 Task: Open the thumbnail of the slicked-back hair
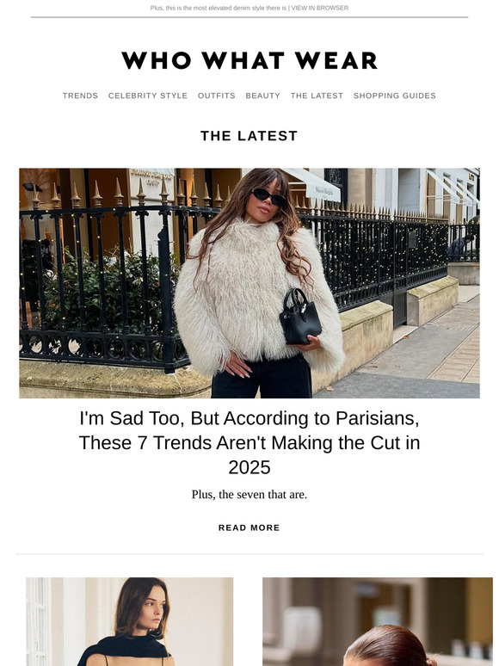click(378, 621)
